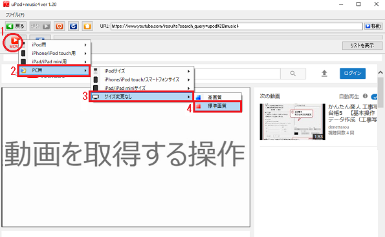The height and width of the screenshot is (237, 385).
Task: Open the かんたん商人 video thumbnail
Action: pyautogui.click(x=292, y=122)
